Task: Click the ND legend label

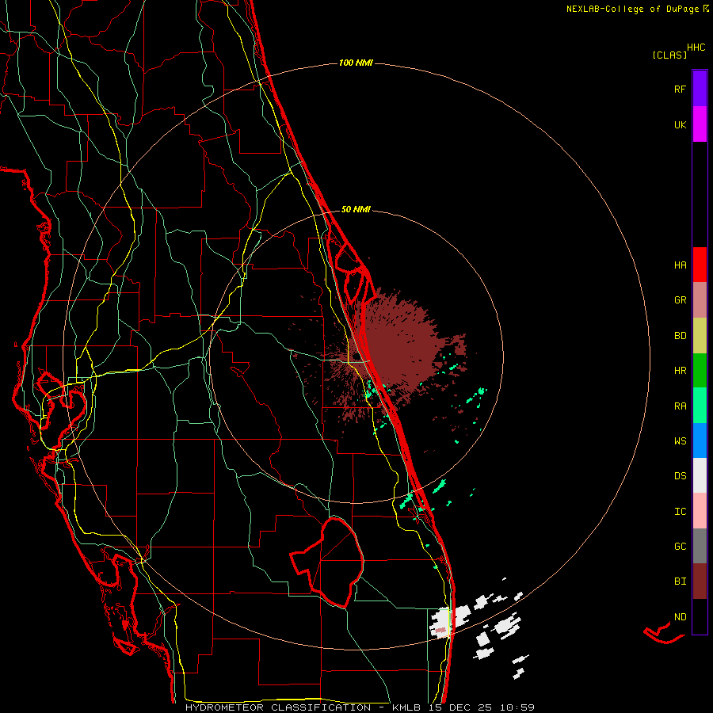Action: coord(680,617)
